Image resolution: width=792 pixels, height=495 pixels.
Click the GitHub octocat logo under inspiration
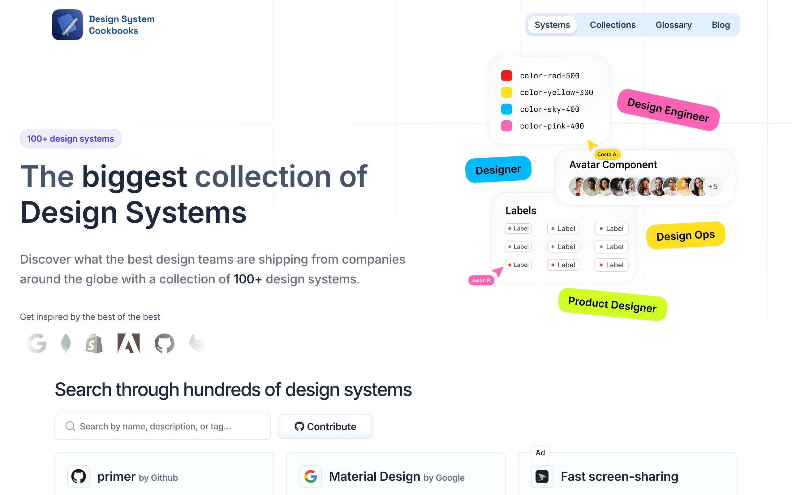tap(164, 343)
